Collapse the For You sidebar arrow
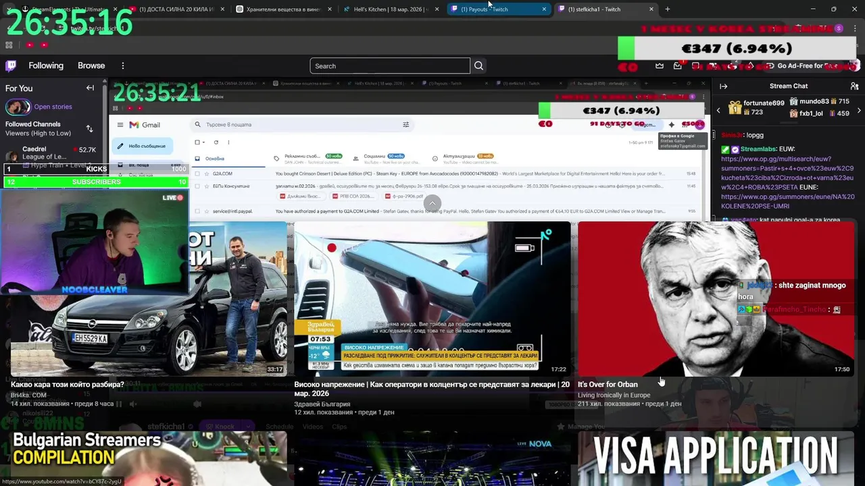Screen dimensions: 865x486 tap(90, 88)
